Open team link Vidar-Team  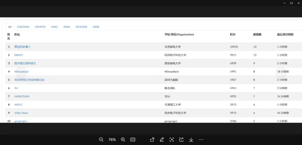[x=21, y=113]
